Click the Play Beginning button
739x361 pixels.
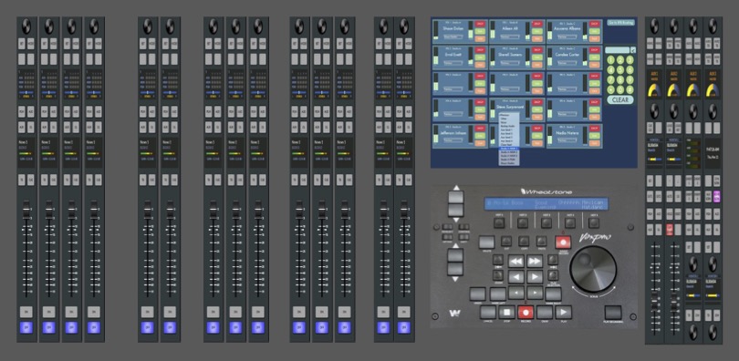(613, 313)
